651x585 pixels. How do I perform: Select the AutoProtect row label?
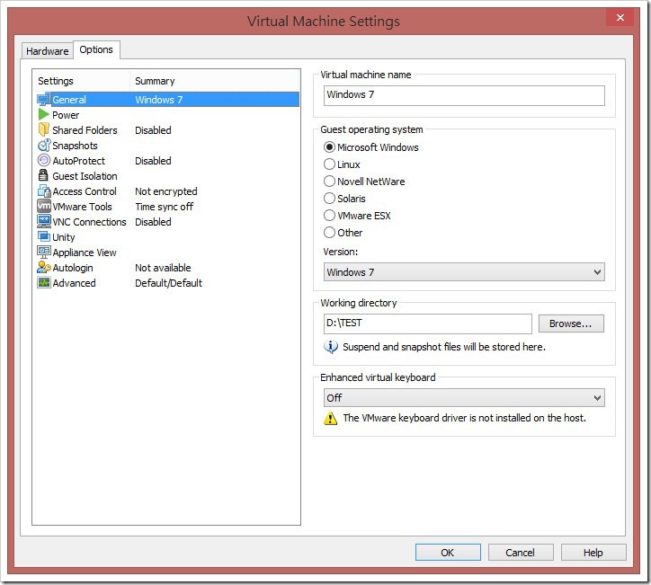[x=78, y=161]
